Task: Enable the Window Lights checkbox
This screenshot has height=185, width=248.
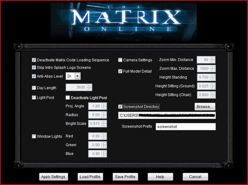Action: [34, 136]
